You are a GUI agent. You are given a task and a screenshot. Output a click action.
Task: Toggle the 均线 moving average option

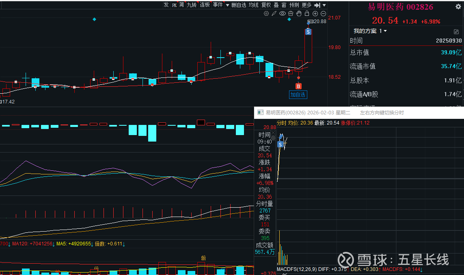click(x=254, y=5)
